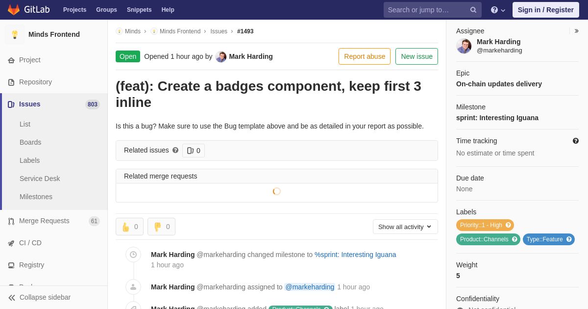Open the Show all activity dropdown
Viewport: 588px width, 309px height.
[x=405, y=227]
